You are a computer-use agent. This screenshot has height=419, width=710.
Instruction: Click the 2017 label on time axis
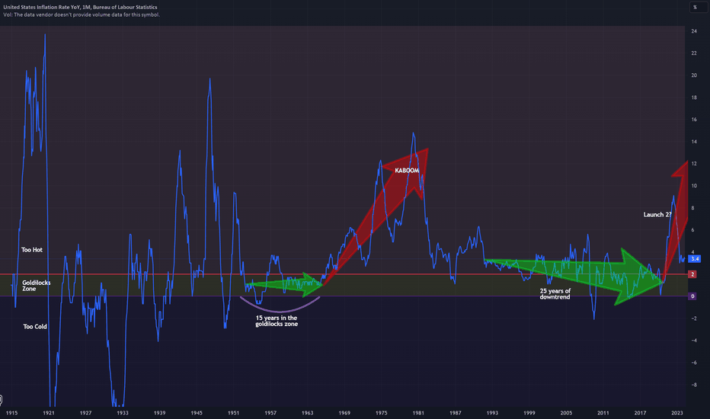[640, 413]
